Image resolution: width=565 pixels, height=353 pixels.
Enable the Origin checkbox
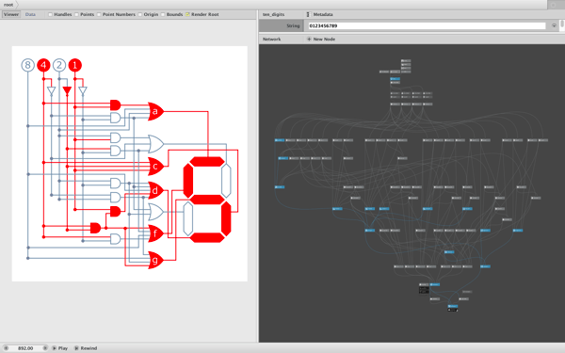140,14
